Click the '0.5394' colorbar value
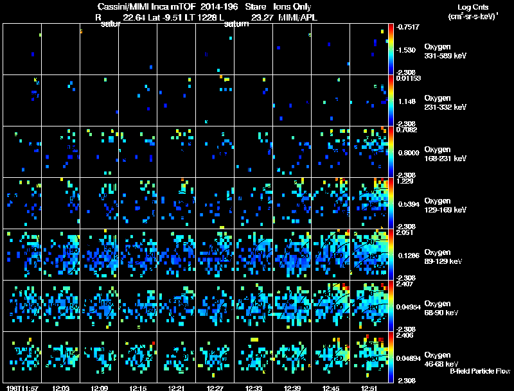This screenshot has height=391, width=514. coord(409,204)
